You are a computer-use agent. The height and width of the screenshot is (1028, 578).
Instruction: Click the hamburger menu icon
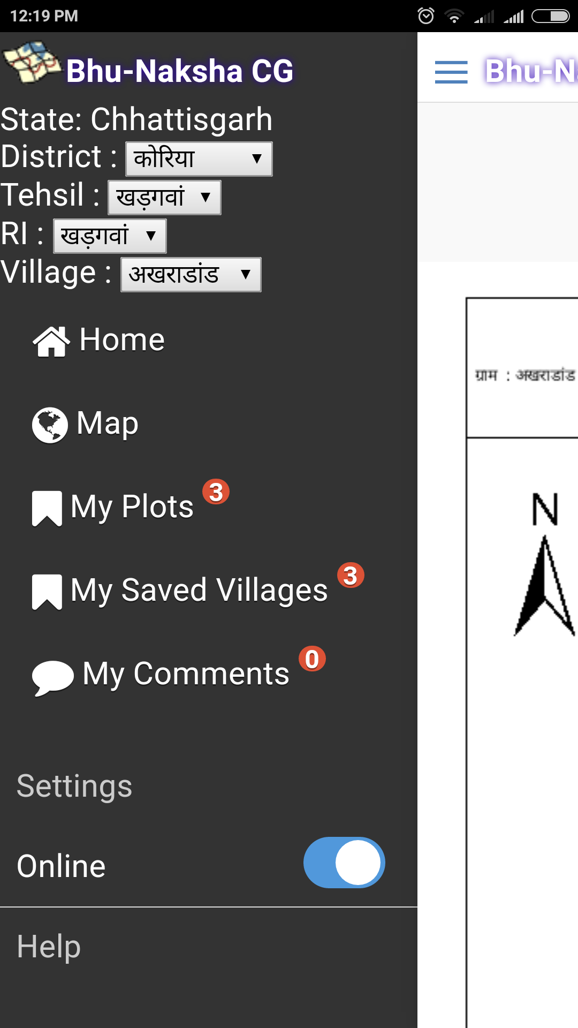coord(451,72)
